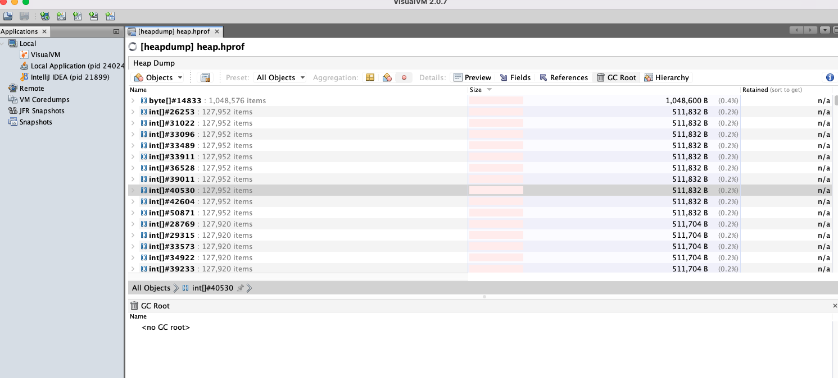Toggle aggregation by classes

pos(387,77)
